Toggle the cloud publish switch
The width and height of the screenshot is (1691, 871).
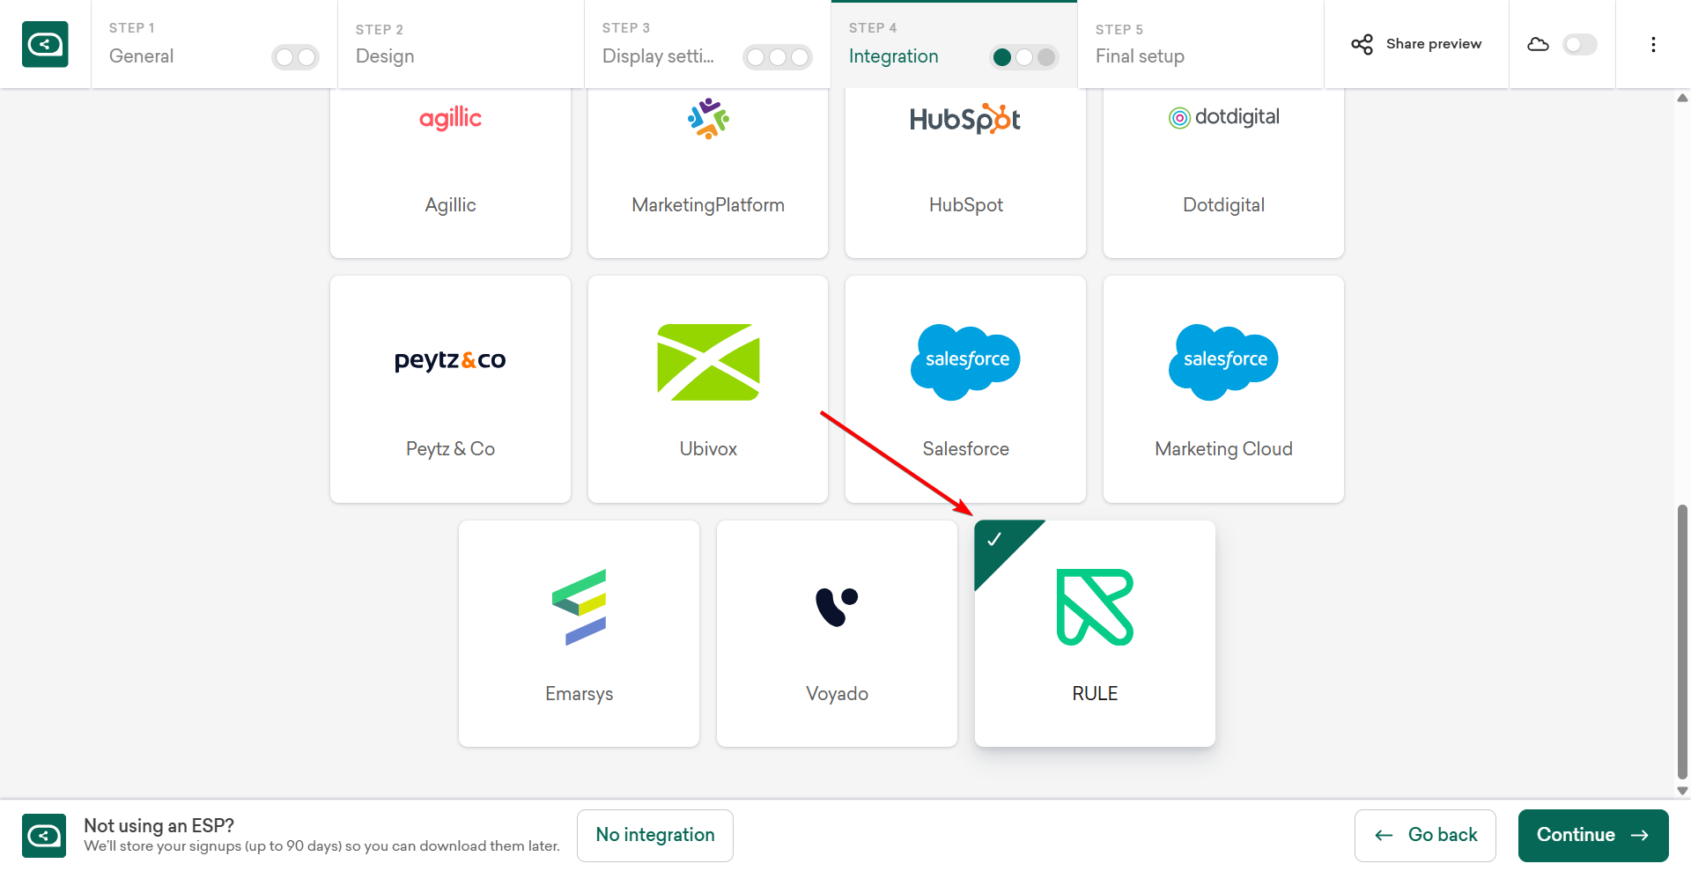click(1579, 44)
